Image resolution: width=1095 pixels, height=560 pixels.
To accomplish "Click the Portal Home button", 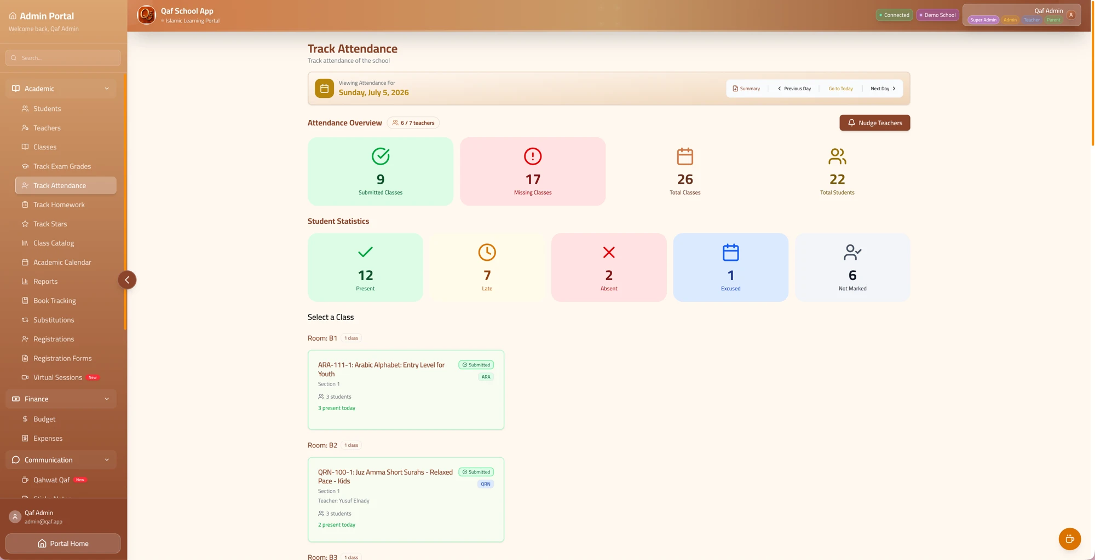I will click(63, 544).
